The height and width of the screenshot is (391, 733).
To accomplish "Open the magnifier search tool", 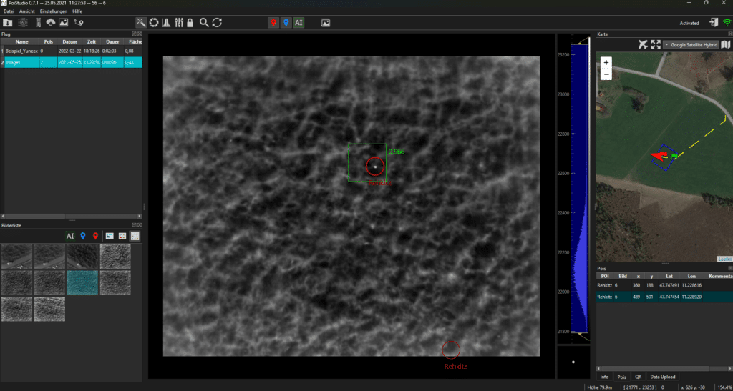I will (205, 23).
